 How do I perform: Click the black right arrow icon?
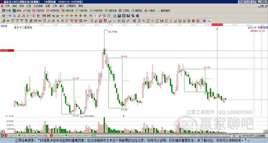(58, 16)
